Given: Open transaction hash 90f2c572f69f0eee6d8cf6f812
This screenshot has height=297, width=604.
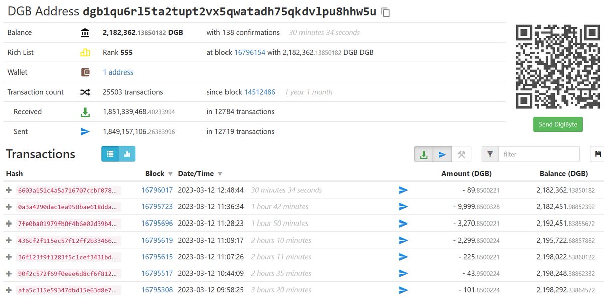Looking at the screenshot, I should [68, 273].
